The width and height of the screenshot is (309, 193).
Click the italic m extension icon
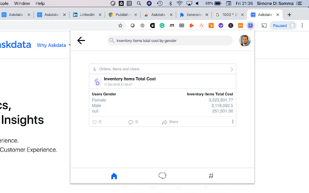click(x=172, y=26)
